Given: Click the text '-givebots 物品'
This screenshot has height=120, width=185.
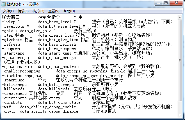Looking at the screenshot, I should click(17, 40).
